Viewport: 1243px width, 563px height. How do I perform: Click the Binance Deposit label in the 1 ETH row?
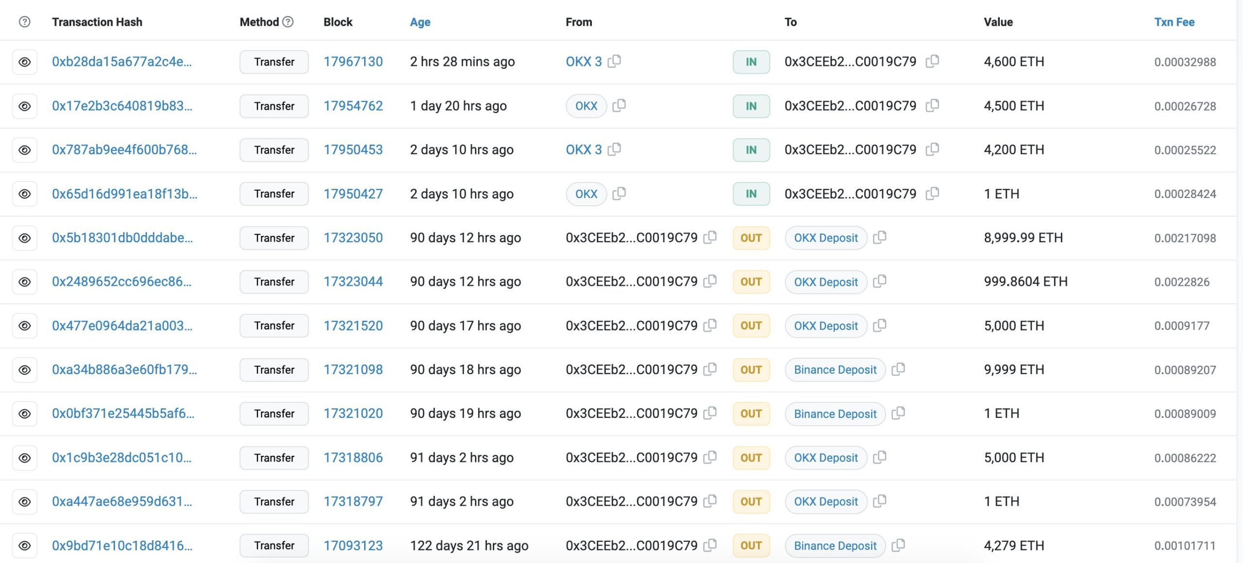(835, 414)
